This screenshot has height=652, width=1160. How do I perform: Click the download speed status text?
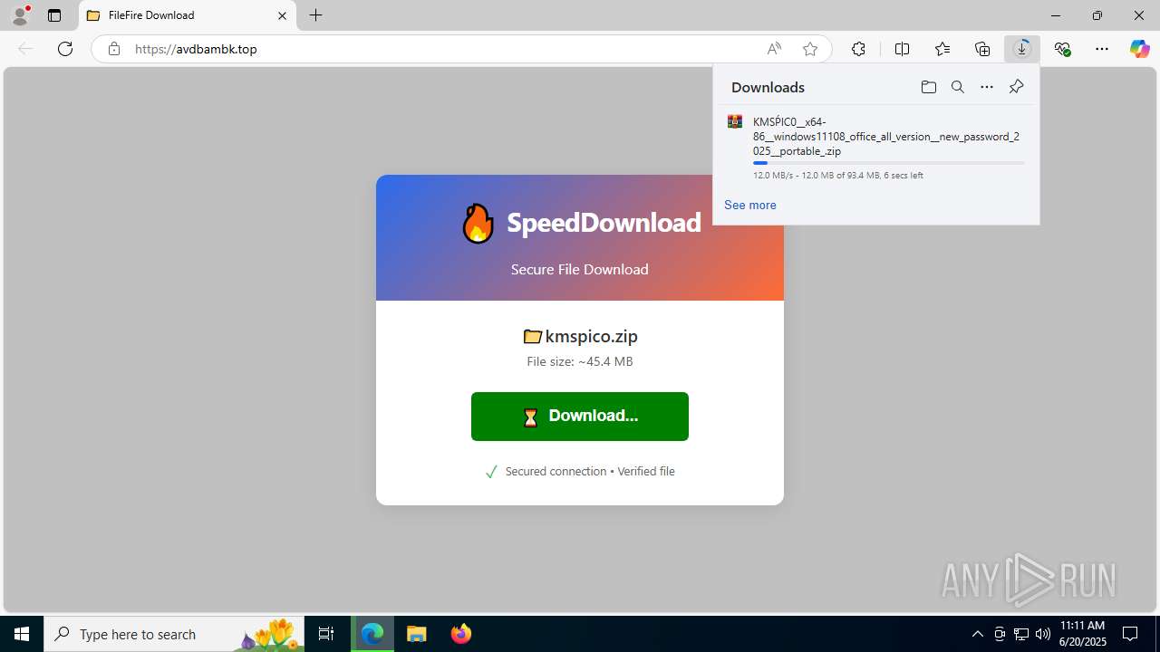click(837, 176)
